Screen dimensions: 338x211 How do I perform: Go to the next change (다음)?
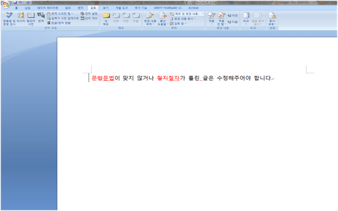[x=233, y=21]
